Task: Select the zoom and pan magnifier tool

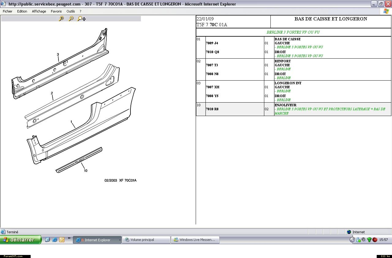Action: 81,19
